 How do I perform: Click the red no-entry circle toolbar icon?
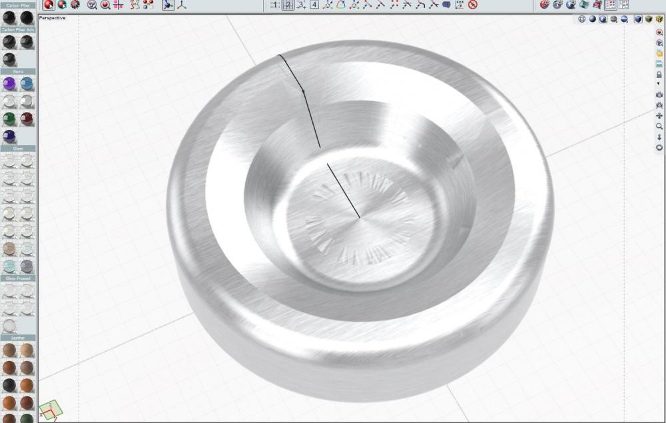click(x=473, y=5)
